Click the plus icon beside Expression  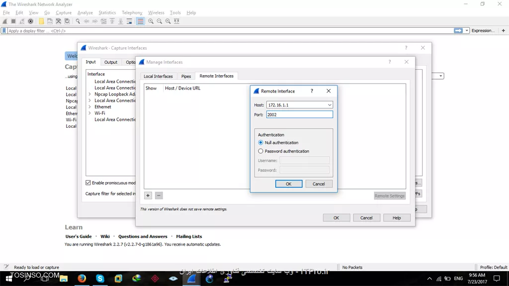click(x=503, y=30)
